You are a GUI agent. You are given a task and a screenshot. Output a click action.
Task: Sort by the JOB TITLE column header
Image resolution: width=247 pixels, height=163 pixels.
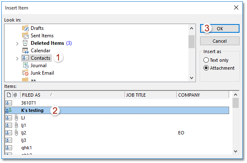(x=151, y=95)
